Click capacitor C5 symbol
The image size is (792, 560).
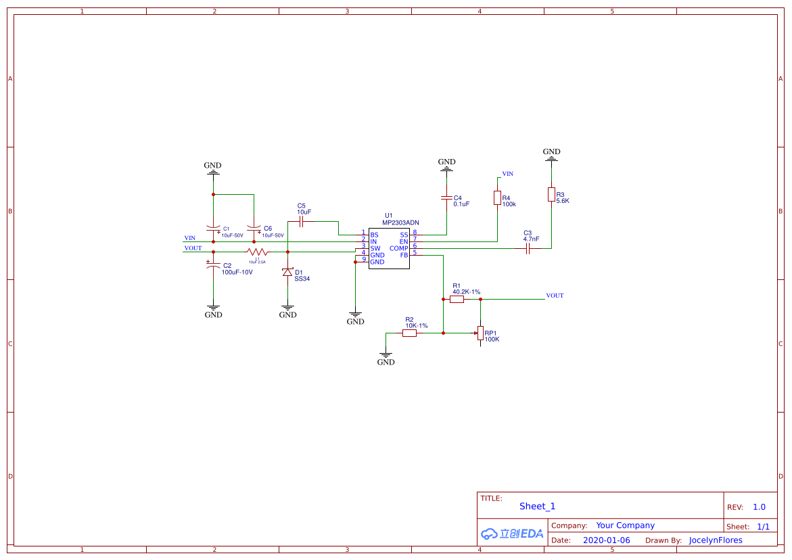pyautogui.click(x=302, y=221)
